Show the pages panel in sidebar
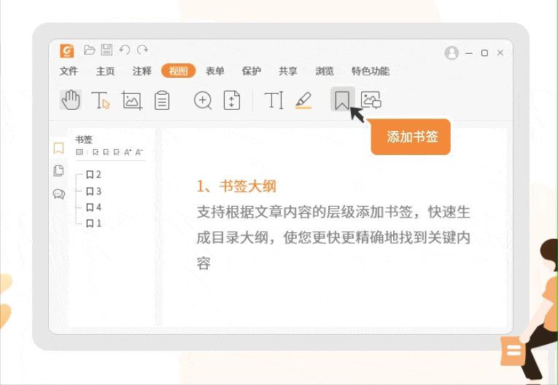This screenshot has width=558, height=385. pos(59,171)
